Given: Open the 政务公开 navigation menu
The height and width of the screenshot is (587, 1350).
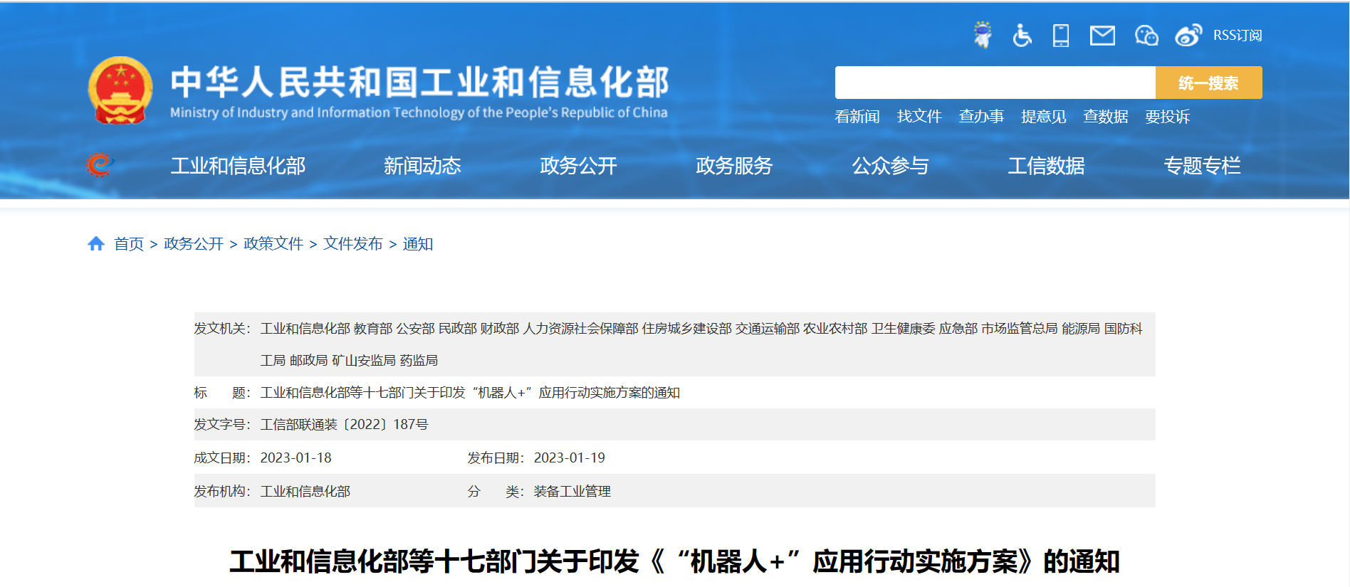Looking at the screenshot, I should (578, 166).
